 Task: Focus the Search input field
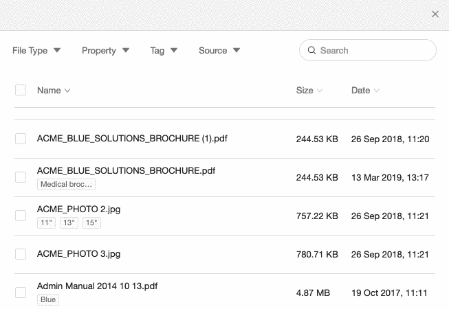368,50
